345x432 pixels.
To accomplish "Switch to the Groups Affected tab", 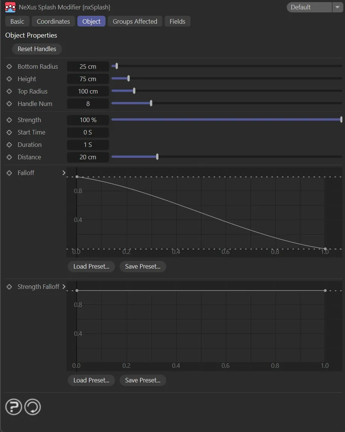I will point(135,21).
